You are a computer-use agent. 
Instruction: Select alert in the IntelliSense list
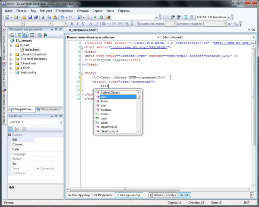coord(107,97)
